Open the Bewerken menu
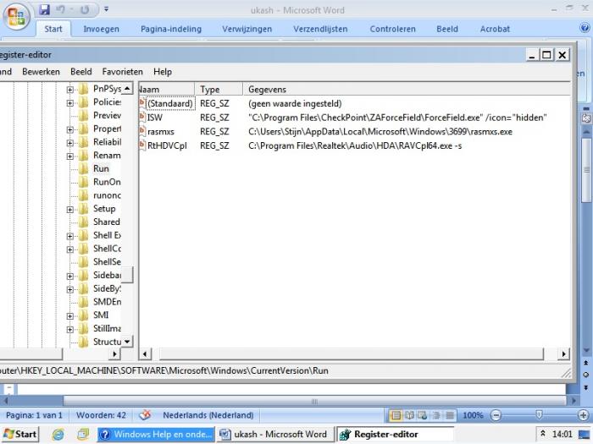The height and width of the screenshot is (444, 593). (41, 72)
